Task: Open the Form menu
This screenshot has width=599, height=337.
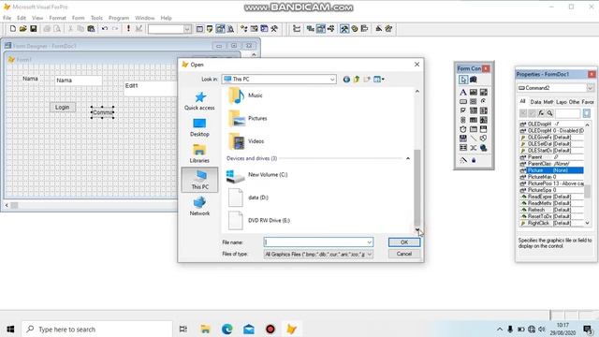Action: point(78,18)
